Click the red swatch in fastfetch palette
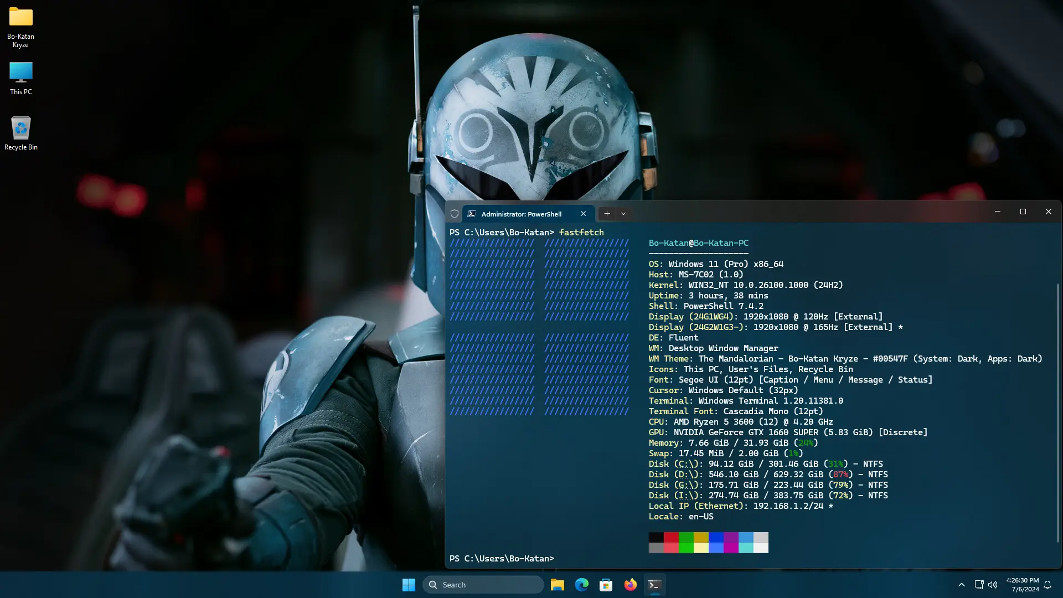 coord(671,537)
